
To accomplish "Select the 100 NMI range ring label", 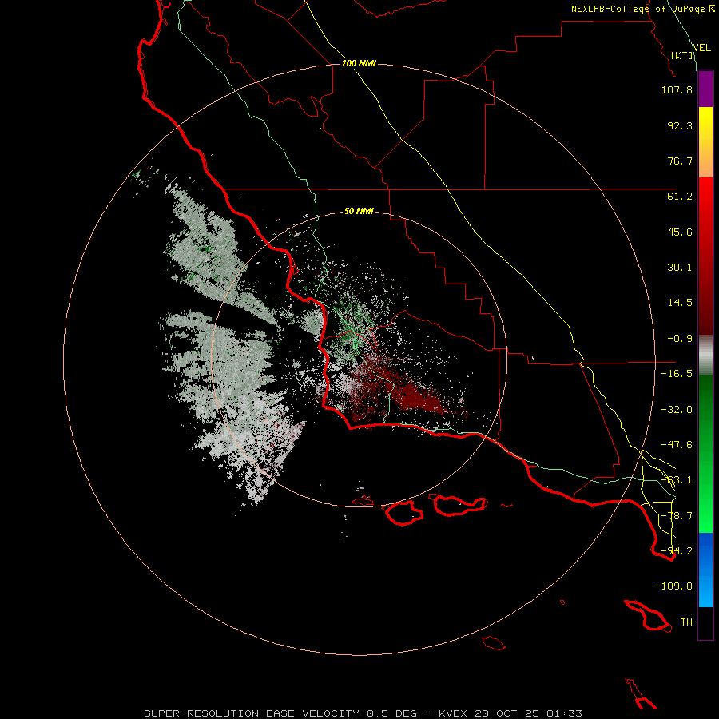I will tap(359, 63).
